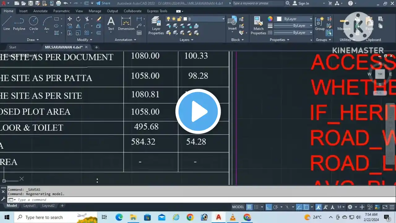Toggle polar tracking in status bar

point(275,207)
